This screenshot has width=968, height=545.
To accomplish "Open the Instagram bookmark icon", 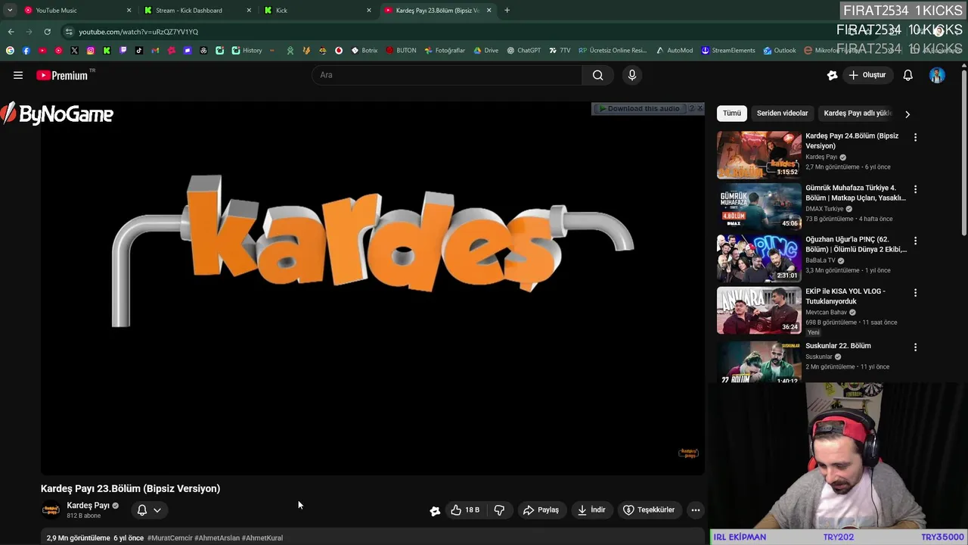I will (91, 51).
